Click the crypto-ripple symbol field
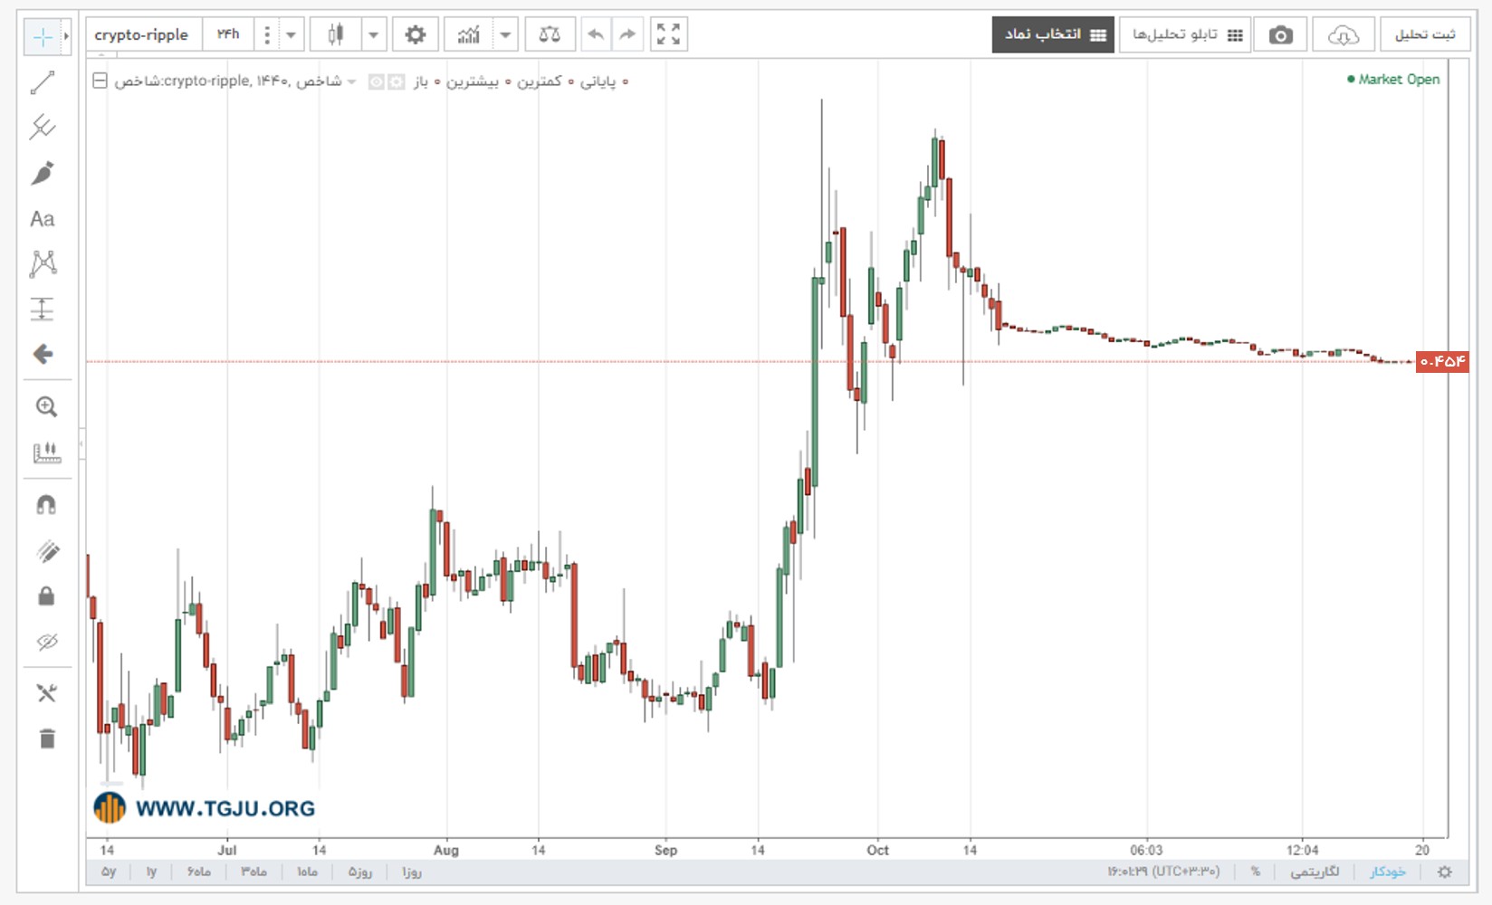Image resolution: width=1492 pixels, height=905 pixels. click(x=142, y=35)
